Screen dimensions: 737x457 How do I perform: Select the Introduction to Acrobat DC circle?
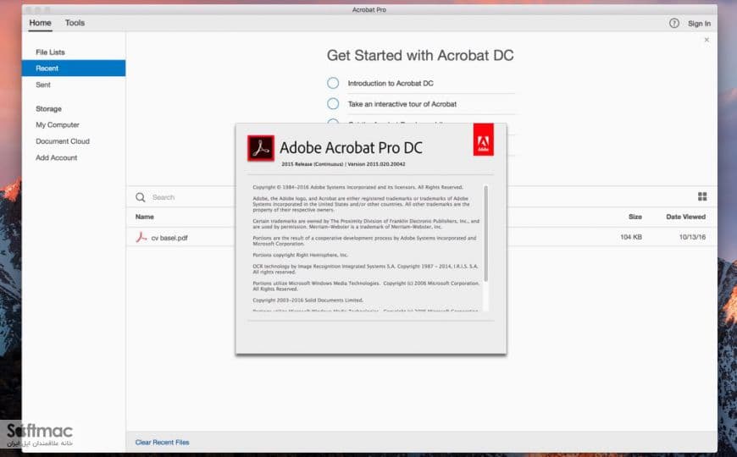(333, 83)
